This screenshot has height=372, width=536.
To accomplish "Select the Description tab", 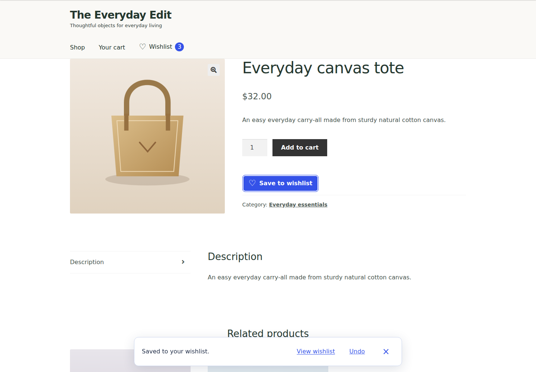I will 130,262.
